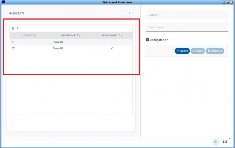The height and width of the screenshot is (148, 235).
Task: Click green checkmark in Prova 02 row
Action: 112,48
